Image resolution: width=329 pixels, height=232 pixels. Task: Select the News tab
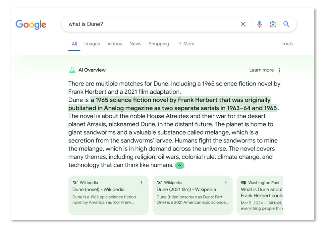click(135, 44)
